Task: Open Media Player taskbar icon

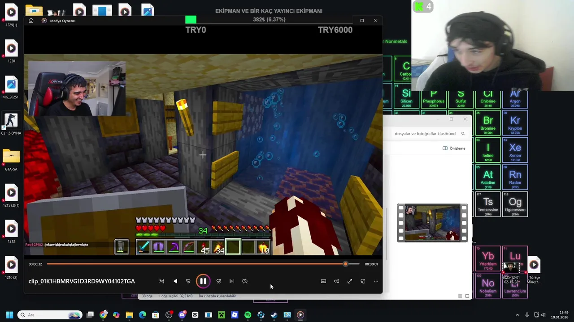Action: (x=300, y=315)
